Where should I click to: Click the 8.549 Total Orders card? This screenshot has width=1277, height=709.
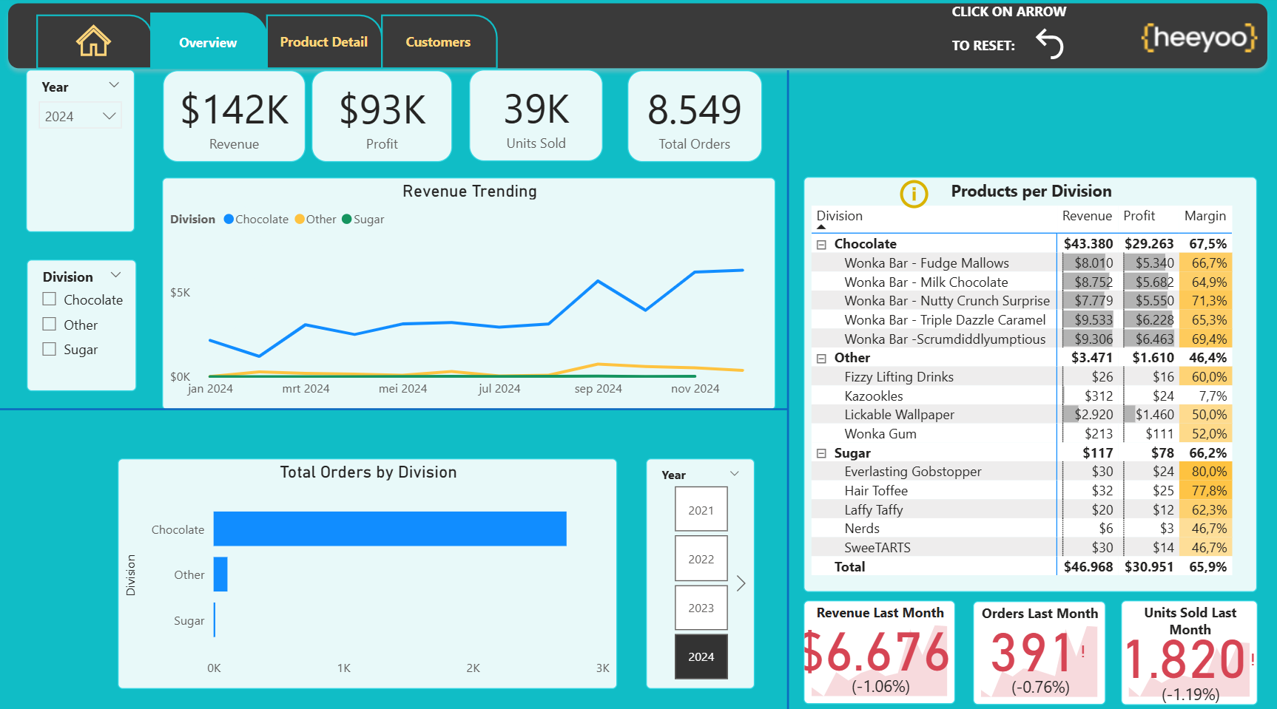[694, 116]
